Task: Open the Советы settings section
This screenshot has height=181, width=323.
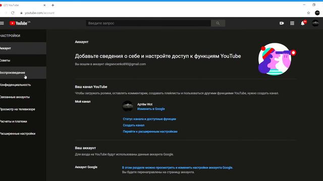Action: 23,60
